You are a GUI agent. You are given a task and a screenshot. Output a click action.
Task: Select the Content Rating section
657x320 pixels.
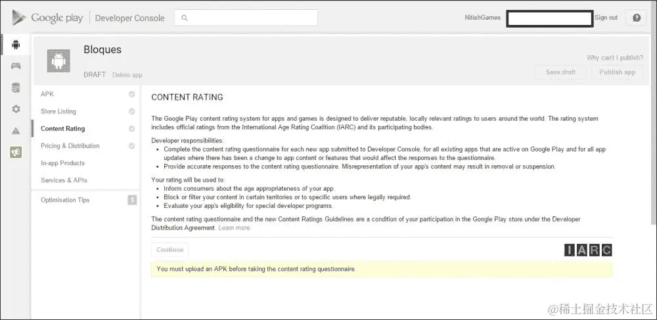tap(63, 129)
